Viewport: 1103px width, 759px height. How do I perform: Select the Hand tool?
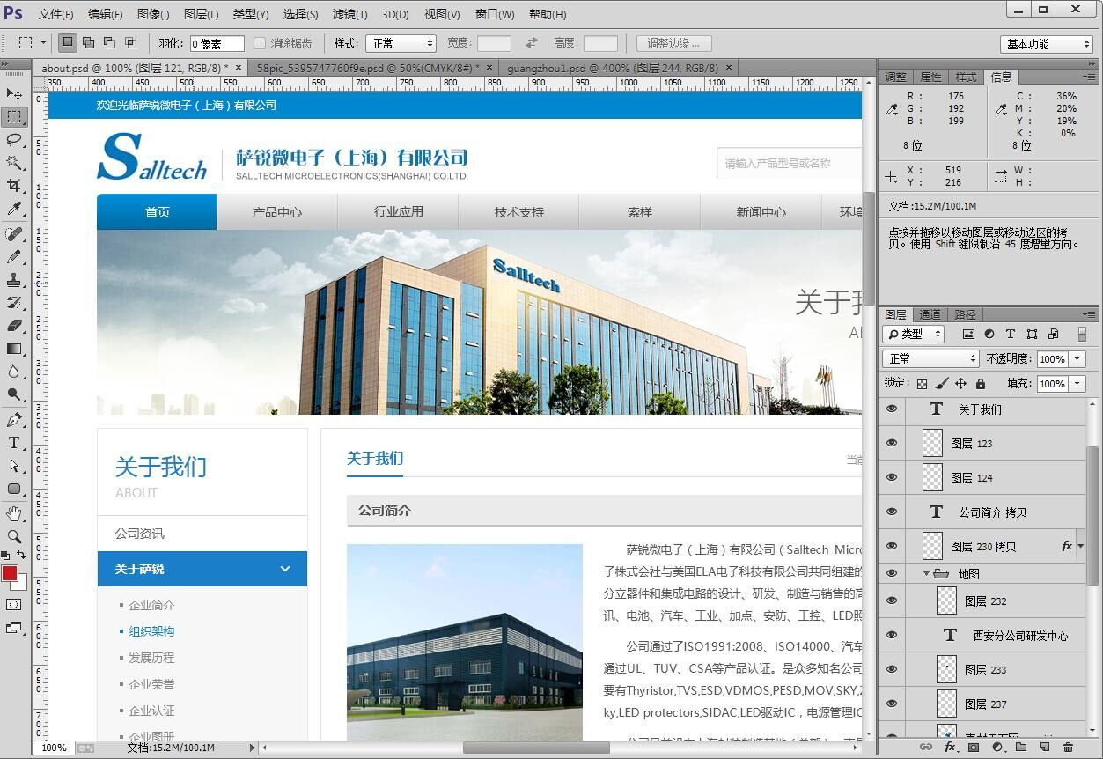point(14,513)
